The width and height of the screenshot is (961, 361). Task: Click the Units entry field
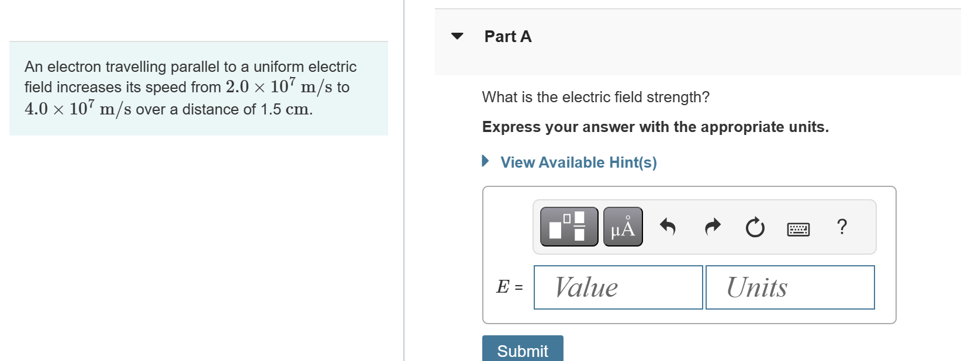point(790,287)
